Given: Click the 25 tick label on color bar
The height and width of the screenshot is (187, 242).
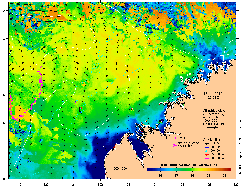Looking at the screenshot, I should point(176,175).
